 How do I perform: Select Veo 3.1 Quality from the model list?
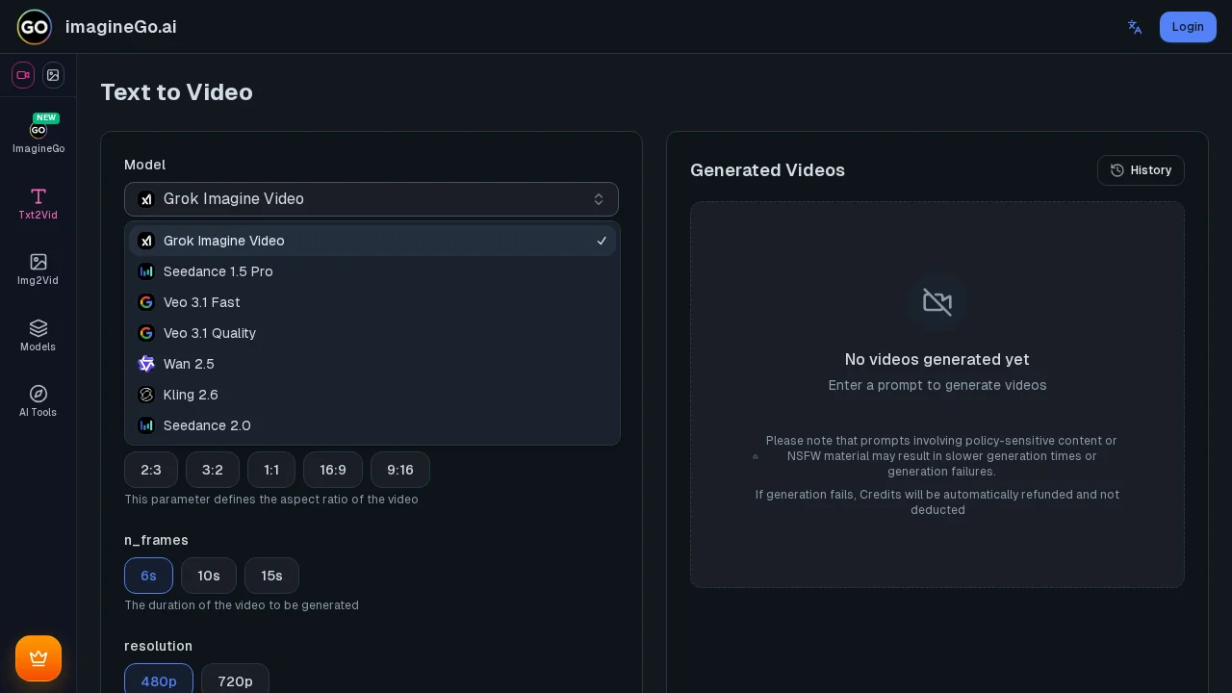click(x=210, y=333)
